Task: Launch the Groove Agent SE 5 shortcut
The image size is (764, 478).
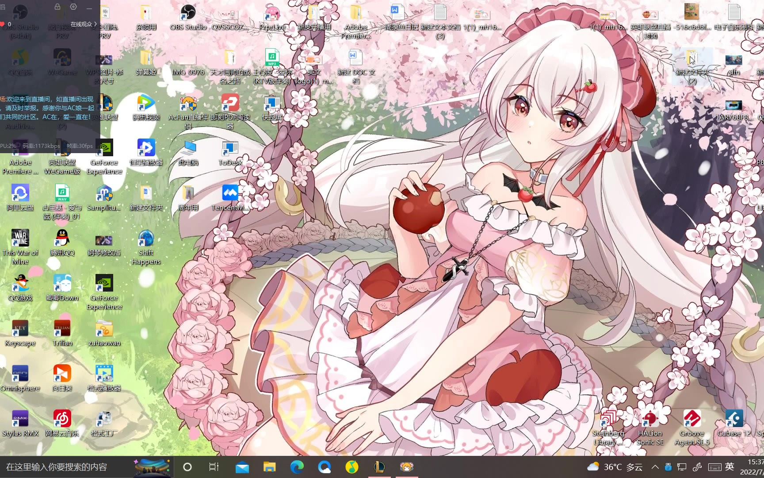Action: pos(692,428)
